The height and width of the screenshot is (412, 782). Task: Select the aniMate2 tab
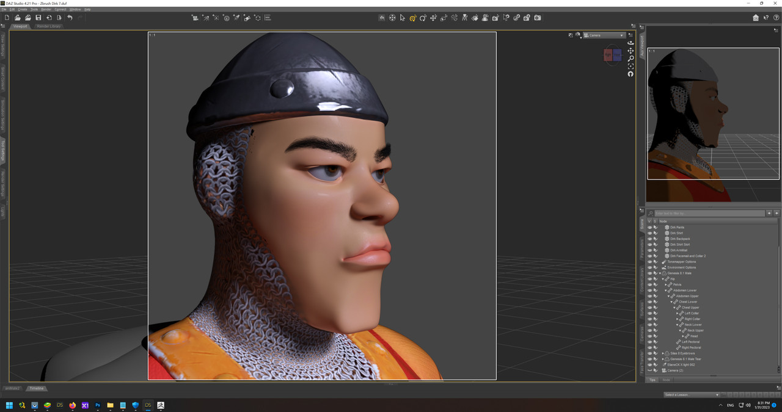click(x=12, y=388)
